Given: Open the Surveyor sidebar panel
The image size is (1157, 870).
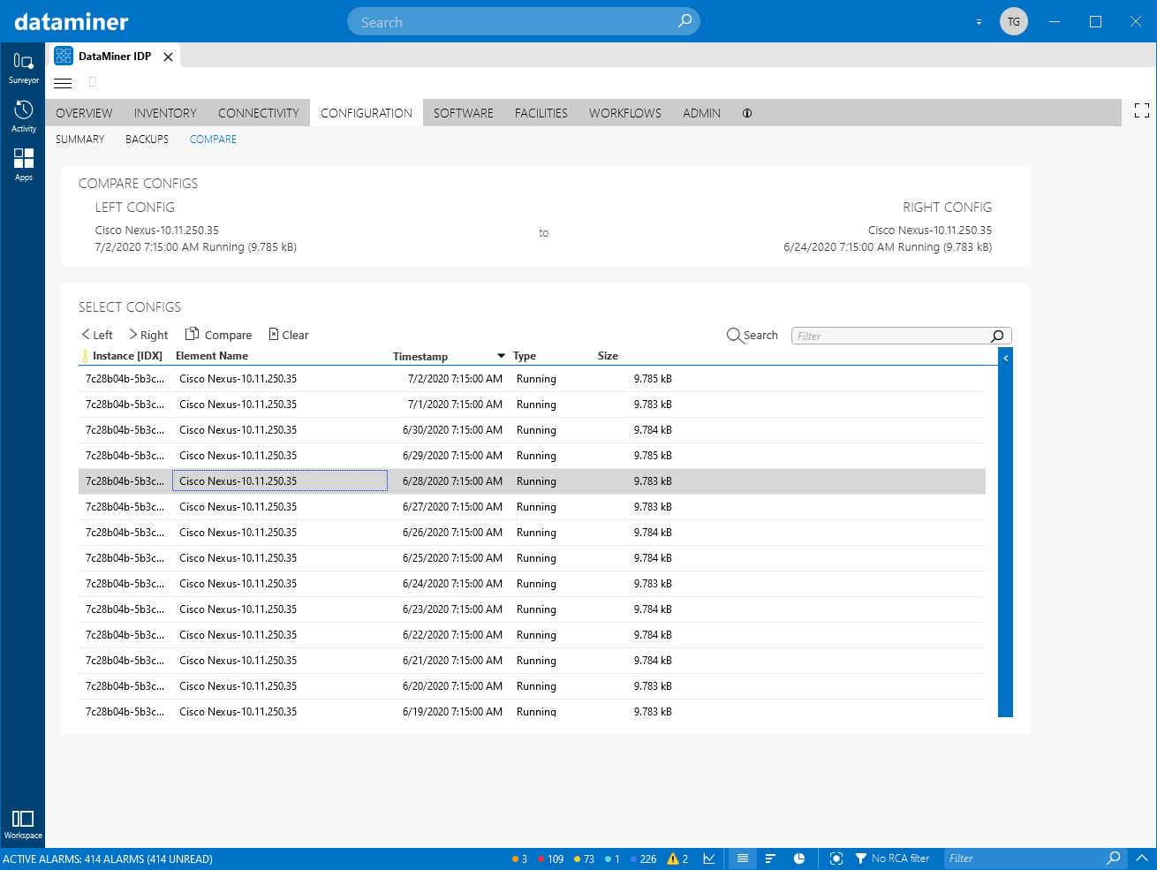Looking at the screenshot, I should 24,68.
